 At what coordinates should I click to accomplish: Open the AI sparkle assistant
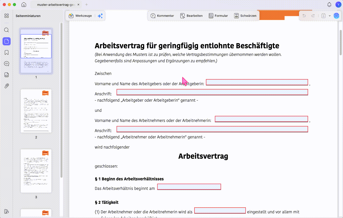(100, 16)
